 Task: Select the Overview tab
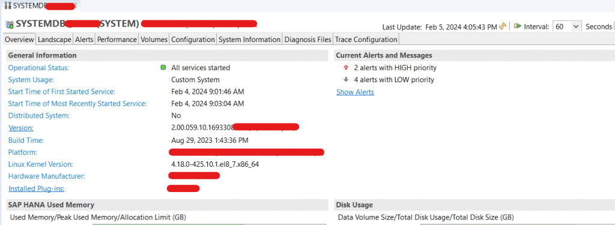coord(20,40)
